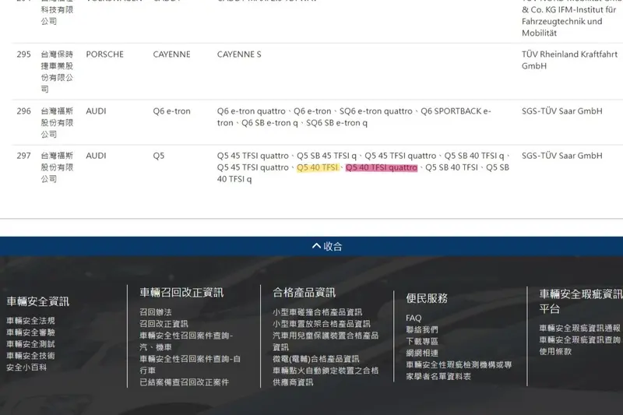Open 召回辦法 link
The image size is (623, 415).
click(156, 312)
